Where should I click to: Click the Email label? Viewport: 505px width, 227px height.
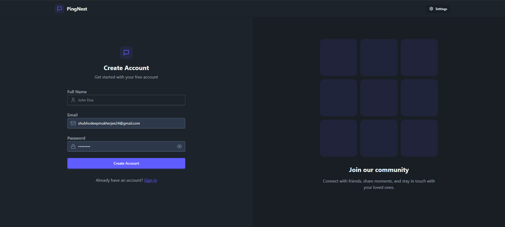click(72, 115)
